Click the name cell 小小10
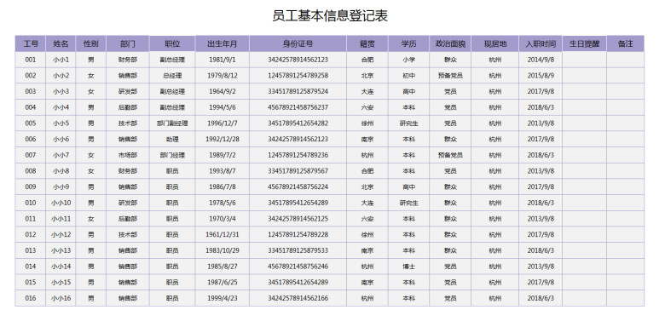This screenshot has width=665, height=327. pyautogui.click(x=61, y=203)
